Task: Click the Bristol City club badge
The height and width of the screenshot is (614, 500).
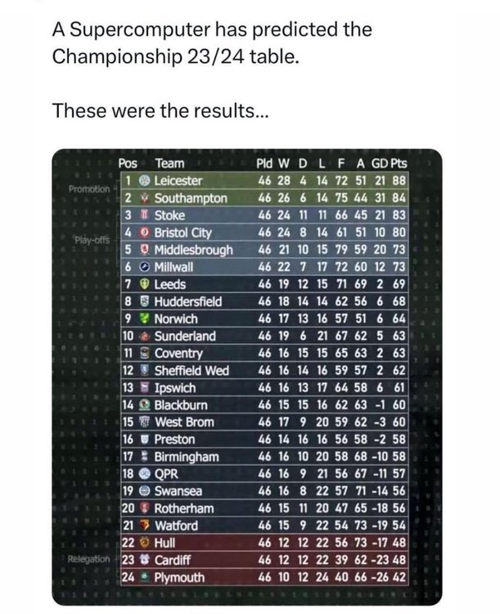Action: point(145,233)
